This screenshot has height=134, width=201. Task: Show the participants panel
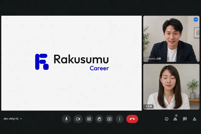coord(175,119)
